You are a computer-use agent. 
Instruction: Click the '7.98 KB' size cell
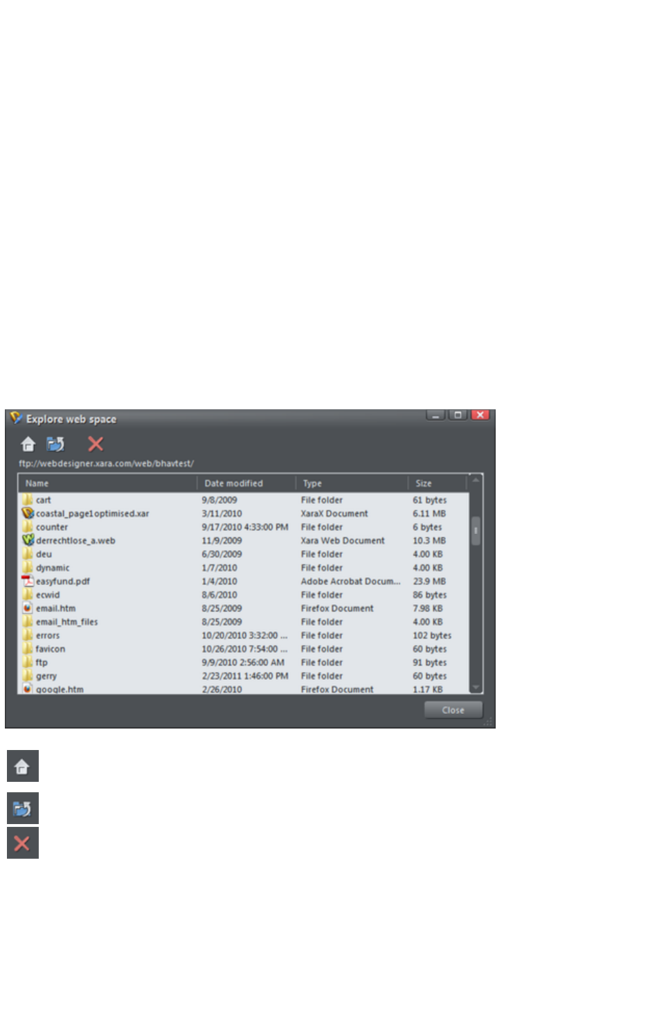[428, 608]
